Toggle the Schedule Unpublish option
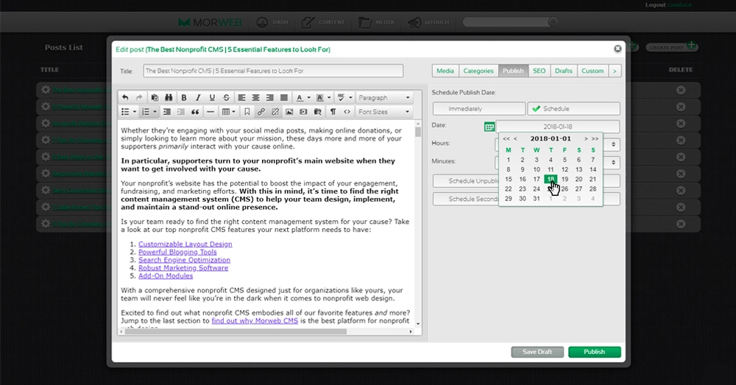This screenshot has width=736, height=385. (x=466, y=181)
